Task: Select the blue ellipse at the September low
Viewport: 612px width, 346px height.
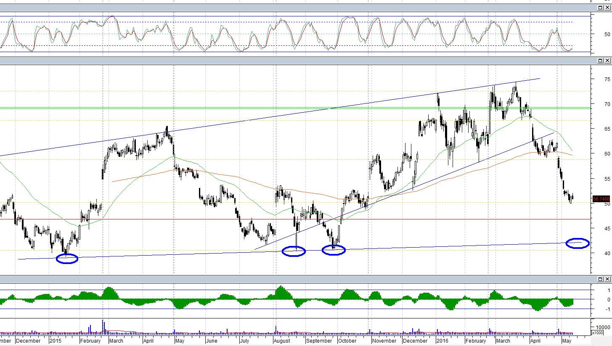Action: point(334,250)
